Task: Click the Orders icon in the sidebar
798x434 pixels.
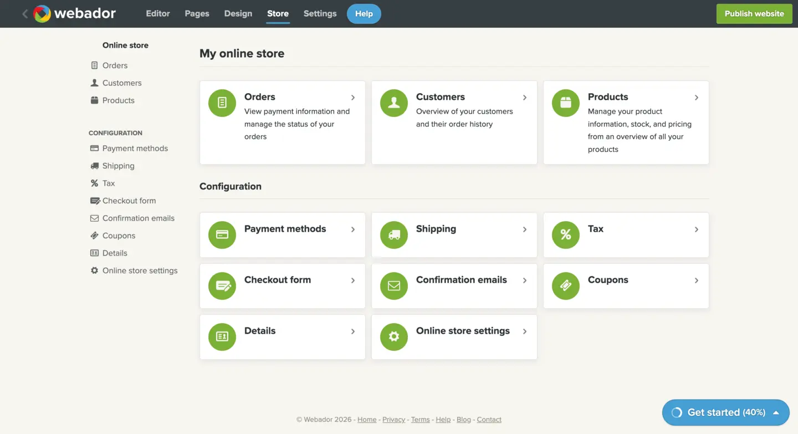Action: pos(94,65)
